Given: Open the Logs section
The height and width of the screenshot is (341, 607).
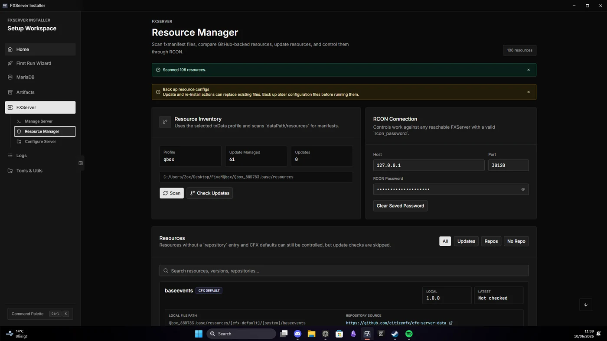Looking at the screenshot, I should 40,156.
